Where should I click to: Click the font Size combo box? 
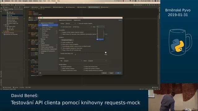(100, 27)
